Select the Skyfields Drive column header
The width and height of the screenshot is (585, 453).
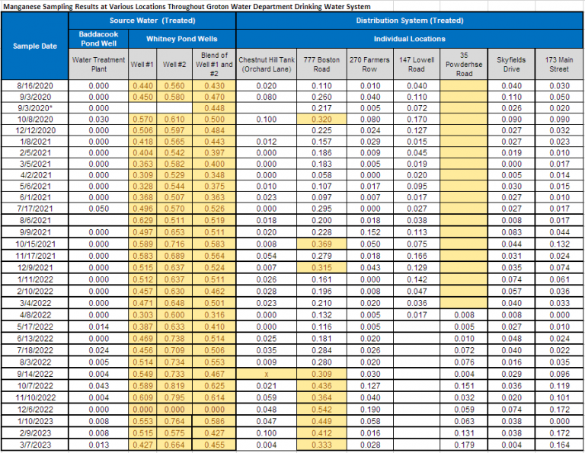point(511,64)
